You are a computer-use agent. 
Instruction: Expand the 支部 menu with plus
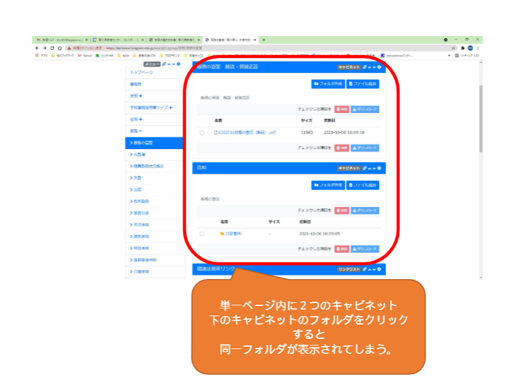(141, 96)
